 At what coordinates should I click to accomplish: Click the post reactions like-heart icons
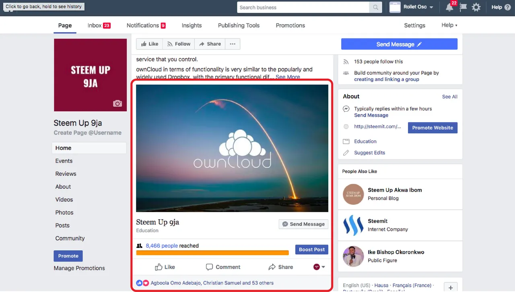[142, 283]
